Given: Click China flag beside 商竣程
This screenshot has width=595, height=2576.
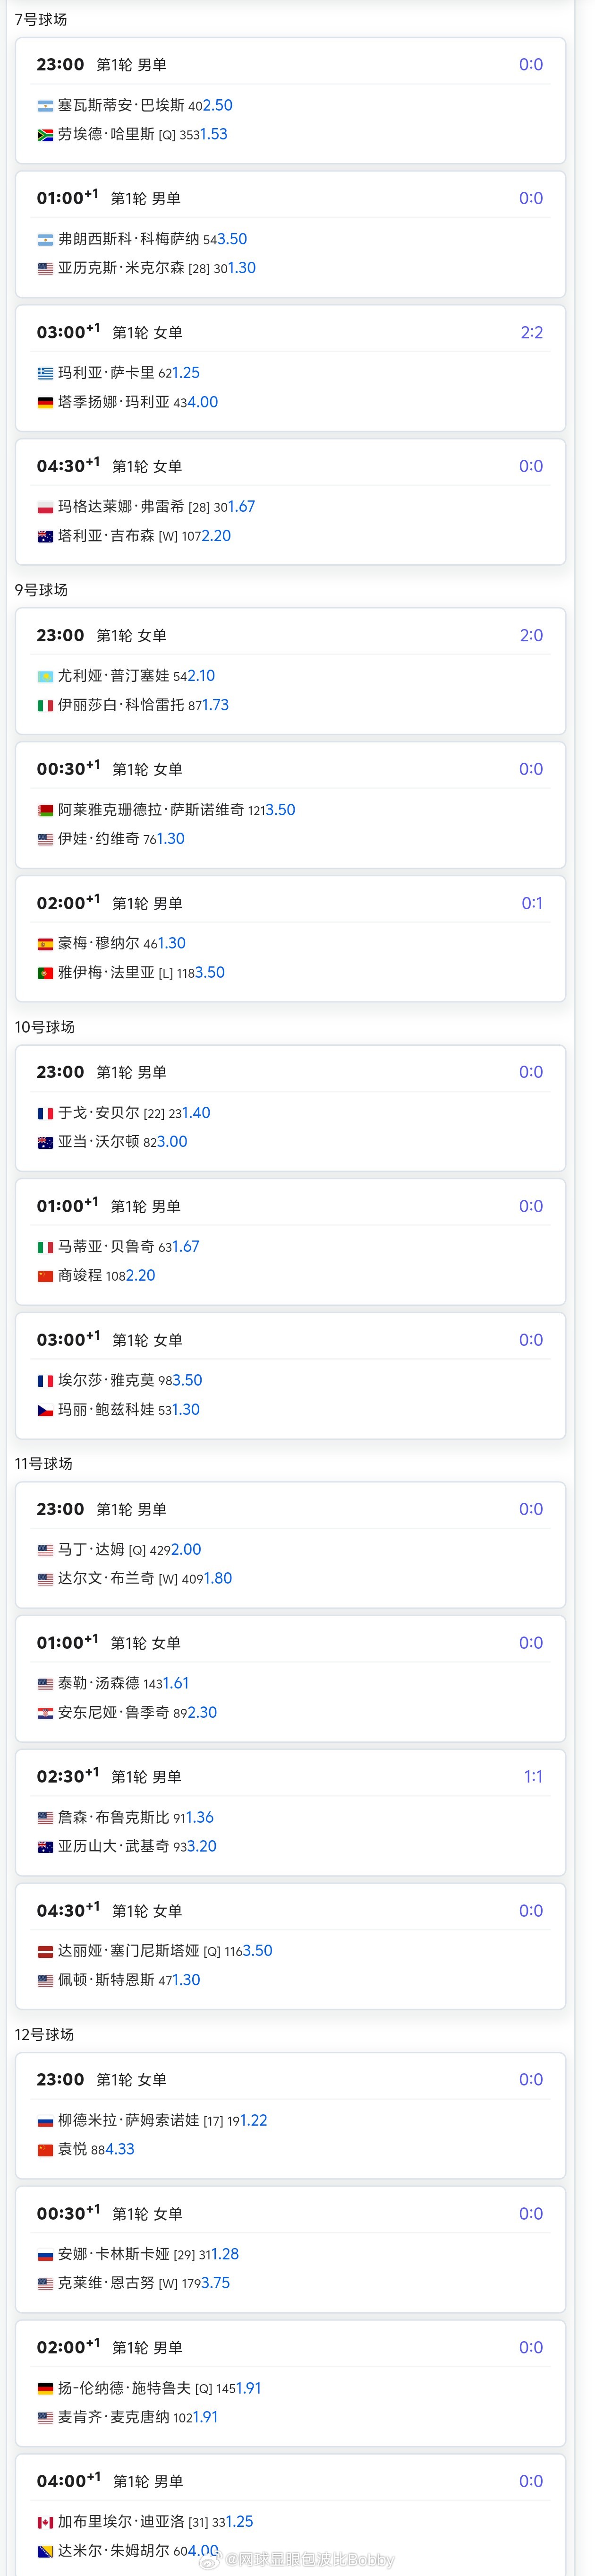Looking at the screenshot, I should [45, 1276].
